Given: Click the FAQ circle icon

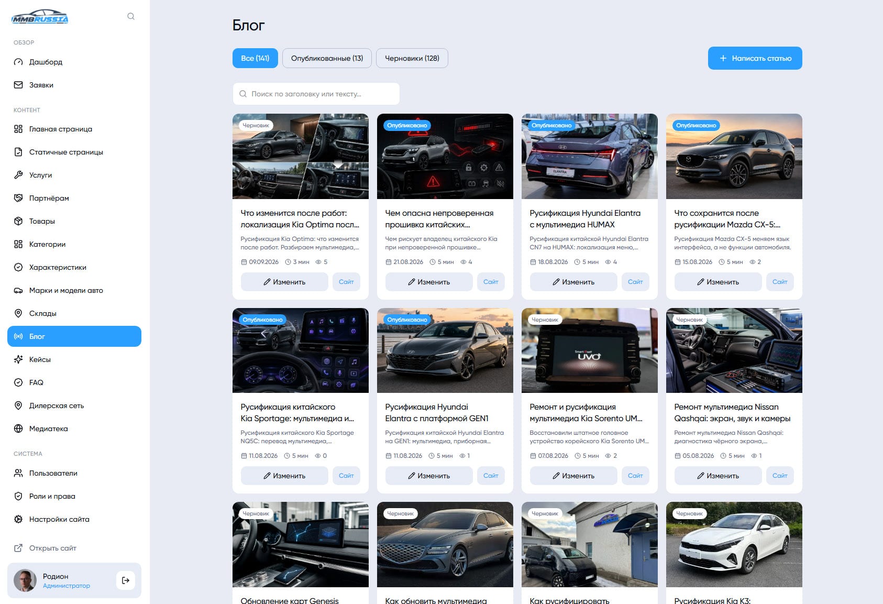Looking at the screenshot, I should [x=18, y=382].
